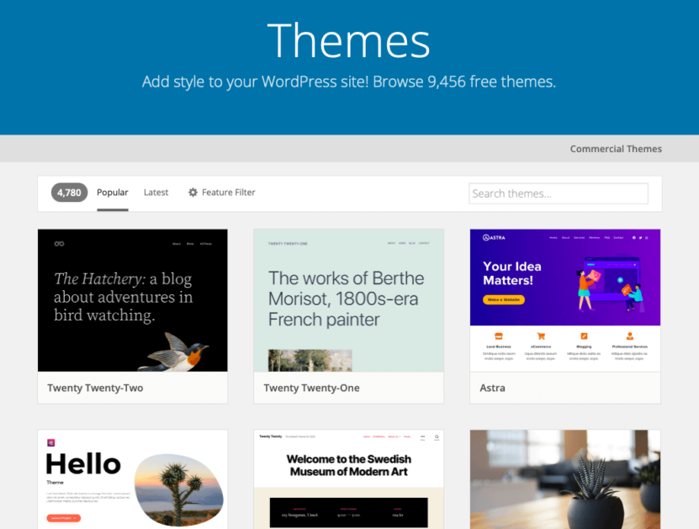Click the Twenty Twenty-Two theme name
Image resolution: width=699 pixels, height=529 pixels.
(x=95, y=388)
